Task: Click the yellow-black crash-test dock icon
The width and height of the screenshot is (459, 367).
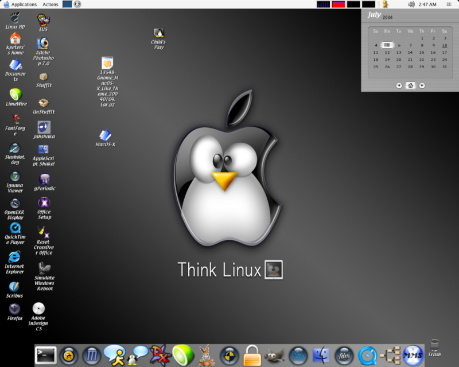Action: tap(229, 356)
